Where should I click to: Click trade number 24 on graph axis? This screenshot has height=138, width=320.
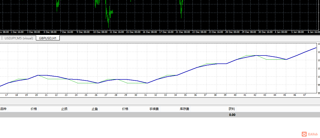pos(76,95)
